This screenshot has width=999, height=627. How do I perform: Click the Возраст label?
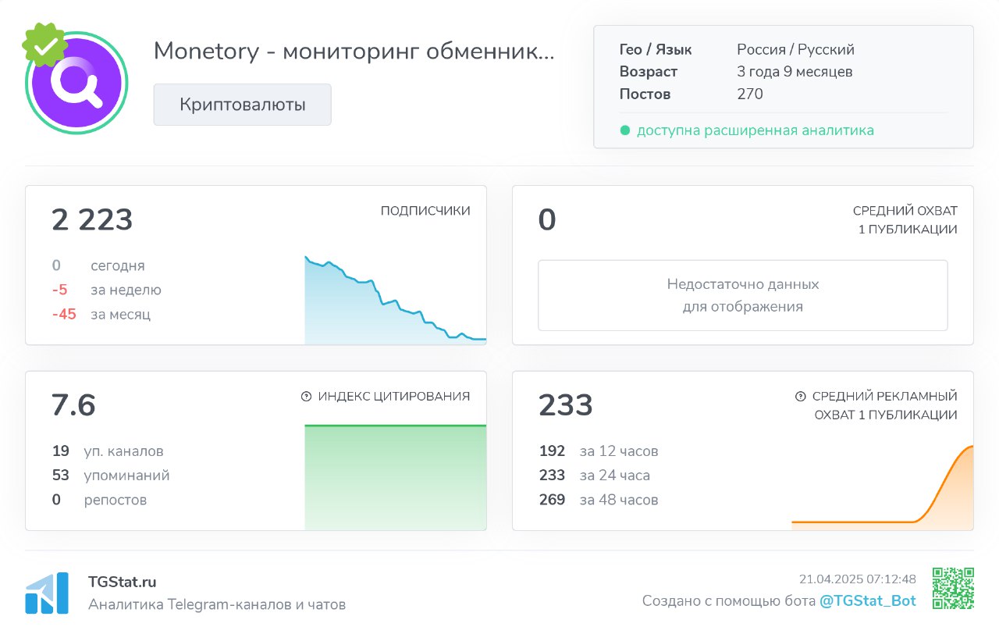point(649,72)
